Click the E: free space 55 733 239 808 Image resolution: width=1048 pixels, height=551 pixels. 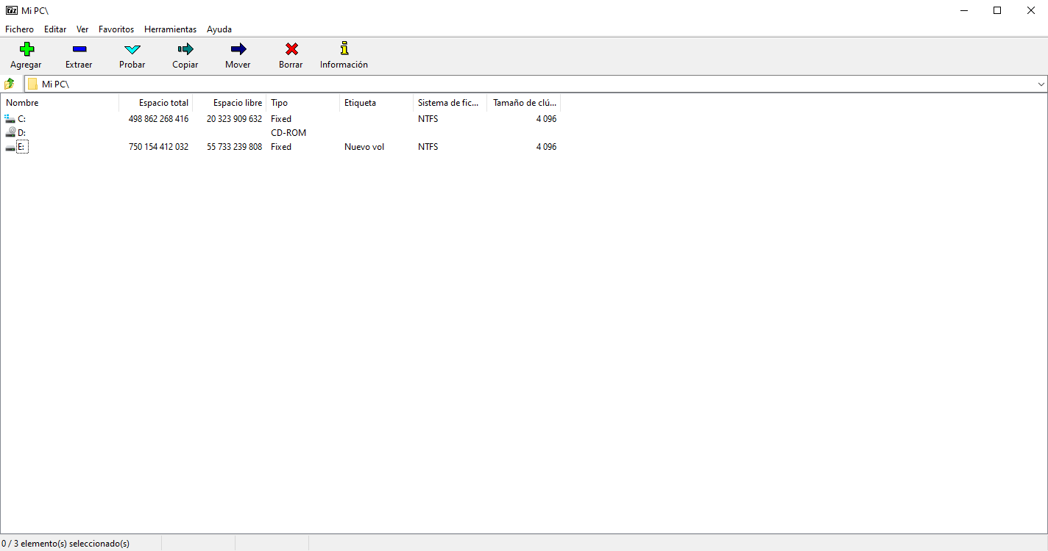point(234,147)
